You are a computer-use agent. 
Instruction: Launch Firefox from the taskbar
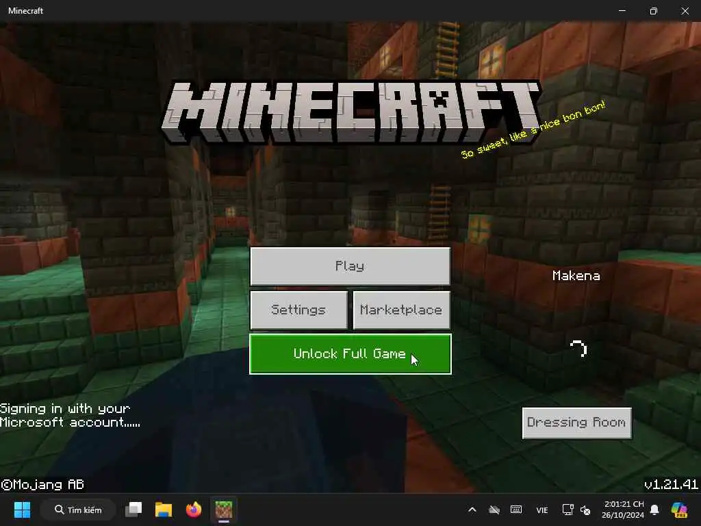tap(194, 510)
